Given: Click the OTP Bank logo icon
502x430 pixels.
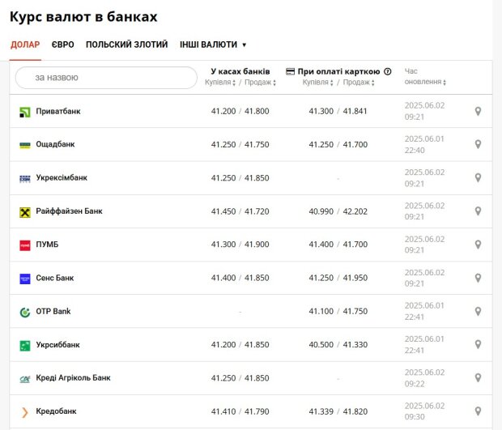Looking at the screenshot, I should [x=25, y=312].
